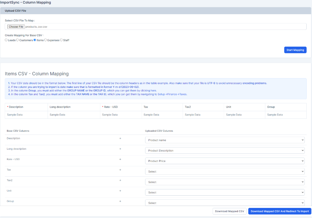The width and height of the screenshot is (312, 218).
Task: Select the Items radio option
Action: 35,40
